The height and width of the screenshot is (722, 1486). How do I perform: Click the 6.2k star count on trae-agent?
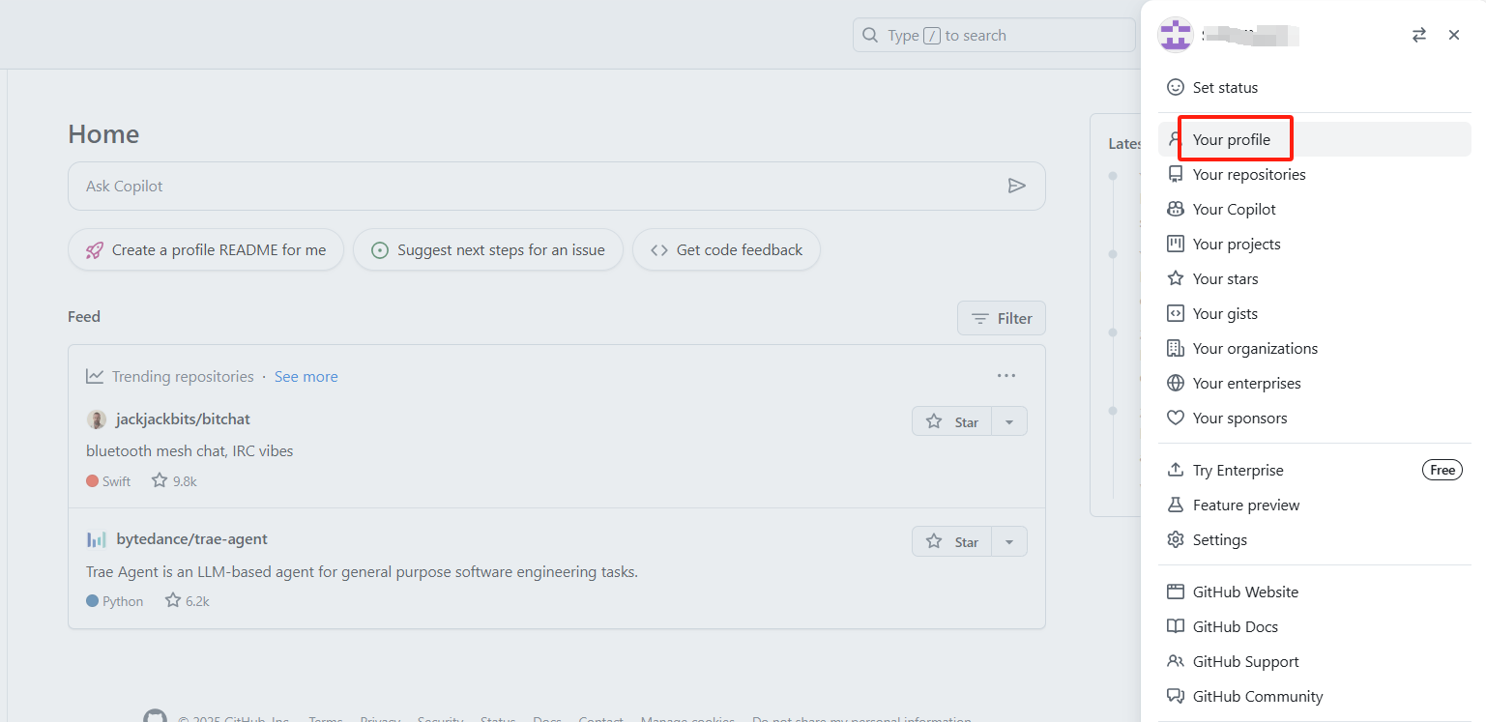187,600
